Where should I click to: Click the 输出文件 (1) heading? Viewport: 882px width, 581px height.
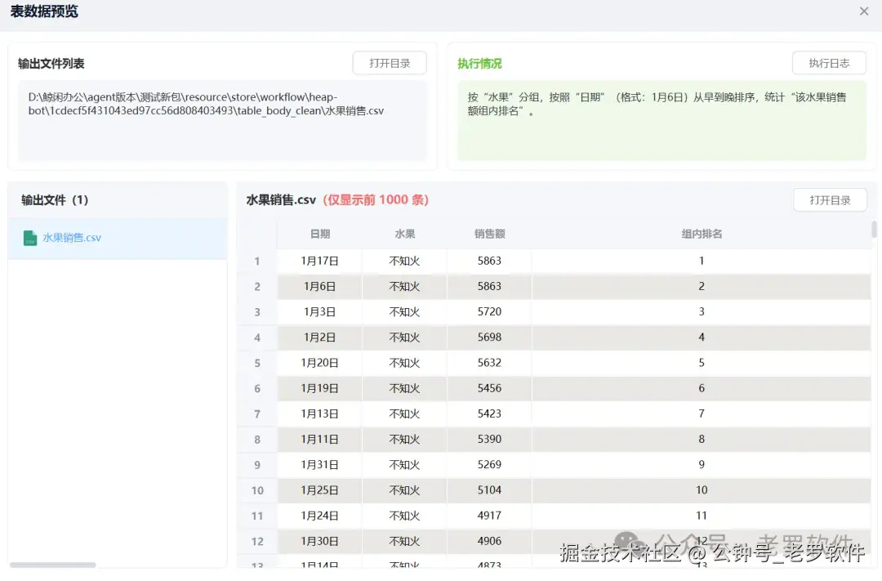[x=55, y=200]
